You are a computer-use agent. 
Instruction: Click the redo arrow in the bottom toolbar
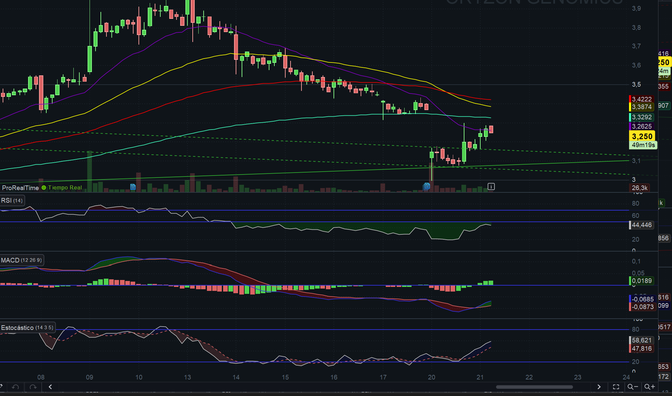coord(33,387)
